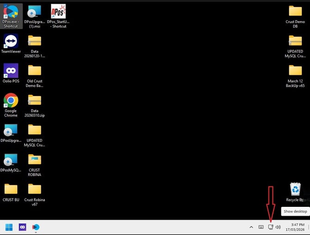Open the volume speaker tray icon
310x235 pixels.
278,227
